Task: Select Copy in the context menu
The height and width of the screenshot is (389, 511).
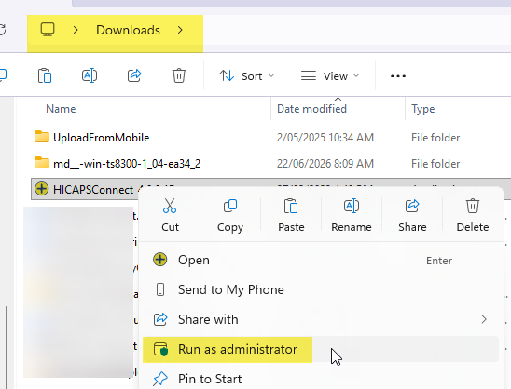Action: [x=230, y=215]
